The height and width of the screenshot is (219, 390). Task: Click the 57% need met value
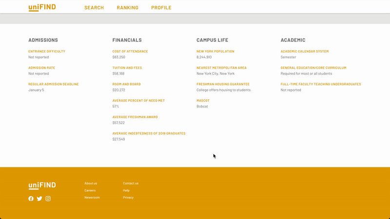[x=116, y=106]
